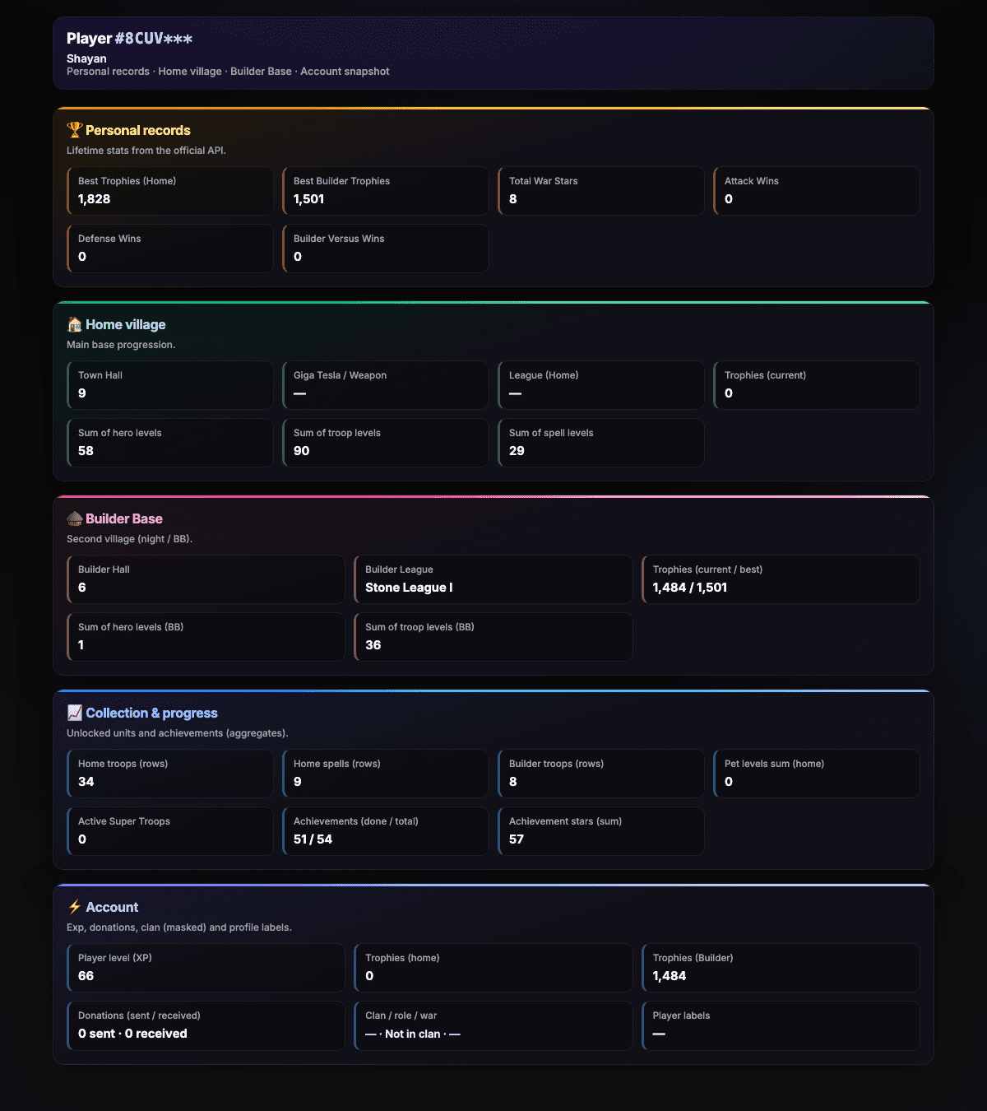The width and height of the screenshot is (987, 1111).
Task: Open the Player level (XP) card
Action: tap(206, 968)
